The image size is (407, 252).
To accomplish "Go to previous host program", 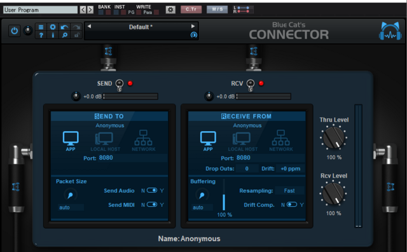I will (83, 10).
